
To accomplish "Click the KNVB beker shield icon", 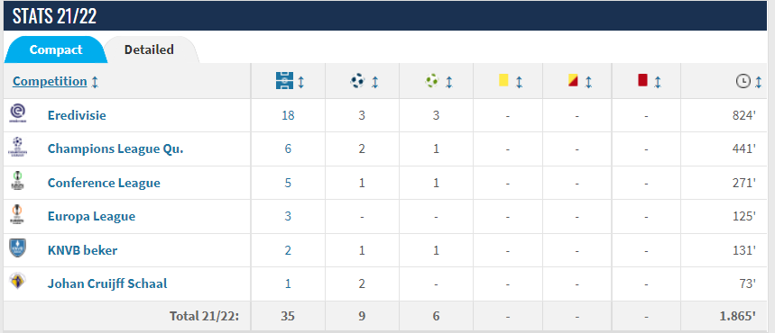I will (x=17, y=248).
